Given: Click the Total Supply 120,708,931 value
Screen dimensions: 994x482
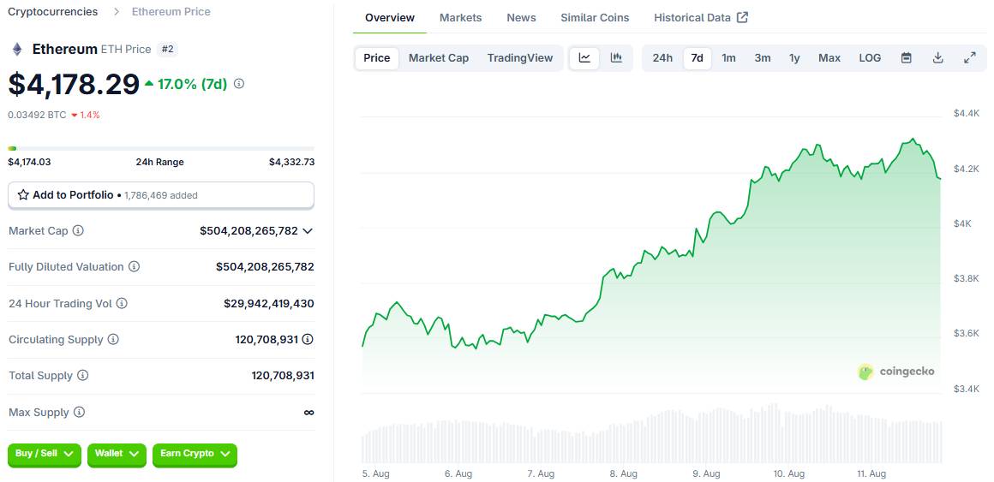Looking at the screenshot, I should 283,376.
